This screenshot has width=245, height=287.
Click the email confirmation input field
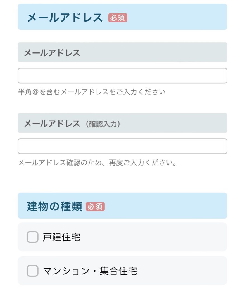click(122, 146)
